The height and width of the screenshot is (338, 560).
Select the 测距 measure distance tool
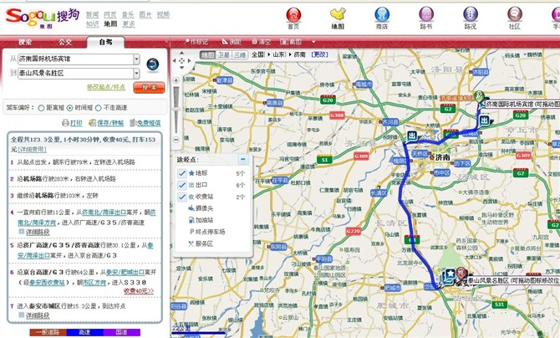[232, 42]
